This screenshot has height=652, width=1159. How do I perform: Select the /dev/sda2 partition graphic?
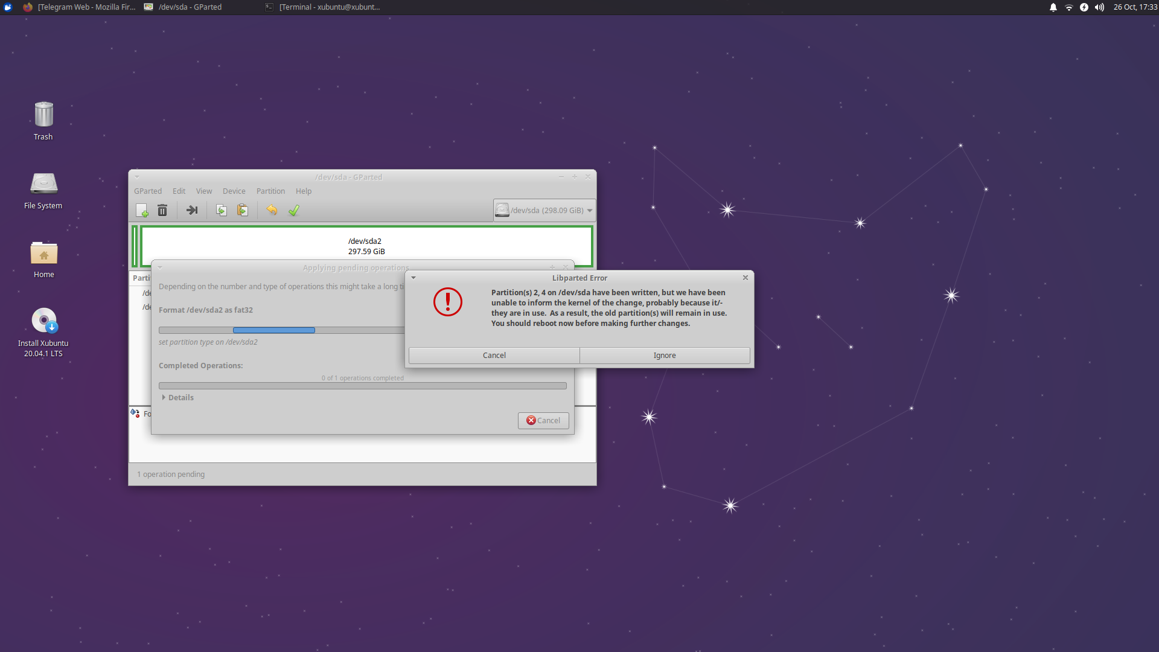pos(366,246)
